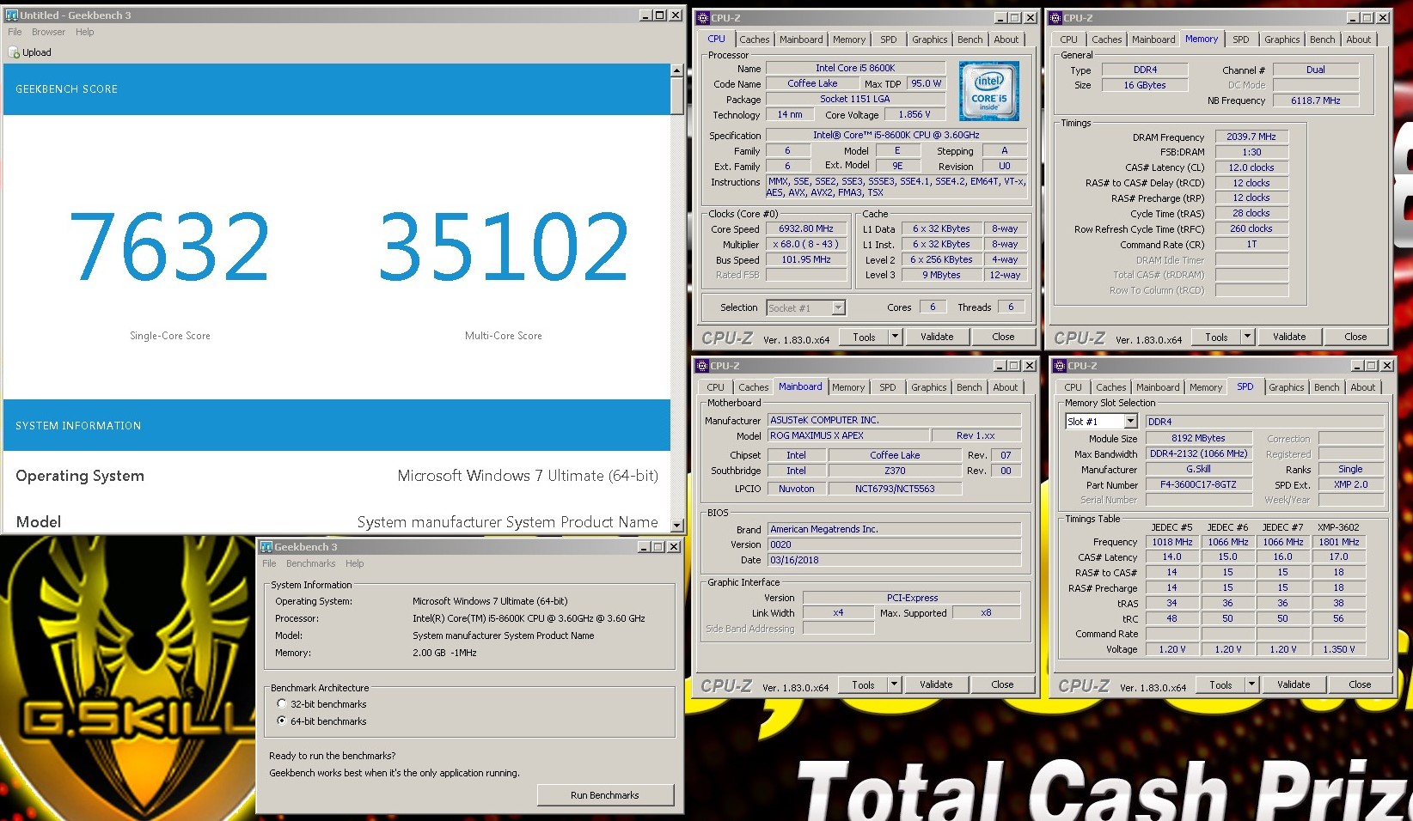Click the BIOS Date 03/16/2018 field
The height and width of the screenshot is (821, 1413).
pos(894,560)
